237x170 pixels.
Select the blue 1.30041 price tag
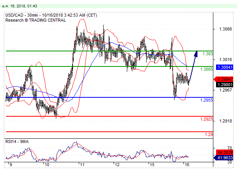[225, 67]
